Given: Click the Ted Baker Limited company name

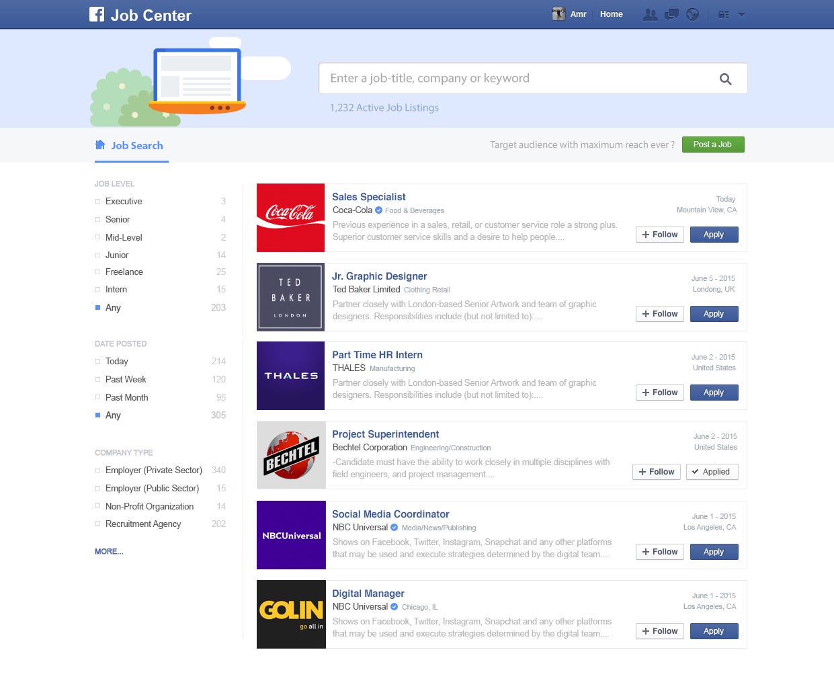Looking at the screenshot, I should coord(366,289).
